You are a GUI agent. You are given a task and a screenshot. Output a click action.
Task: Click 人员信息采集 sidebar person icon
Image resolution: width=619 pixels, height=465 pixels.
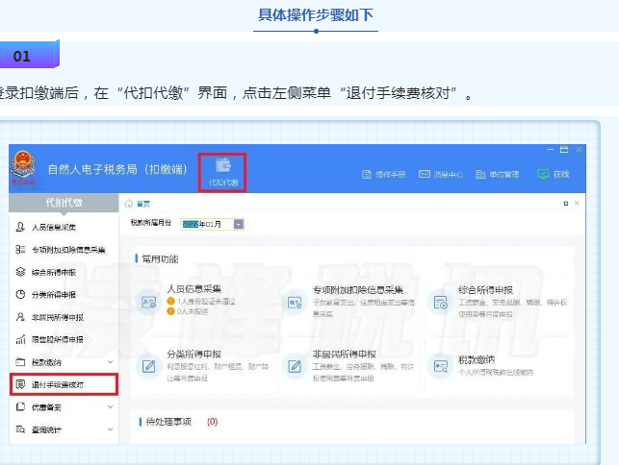20,227
